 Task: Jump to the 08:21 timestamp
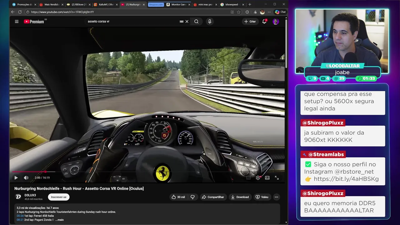pyautogui.click(x=20, y=220)
